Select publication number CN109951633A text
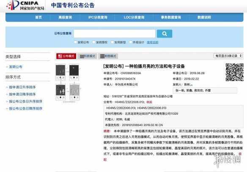Image resolution: width=247 pixels, height=172 pixels. 131,73
